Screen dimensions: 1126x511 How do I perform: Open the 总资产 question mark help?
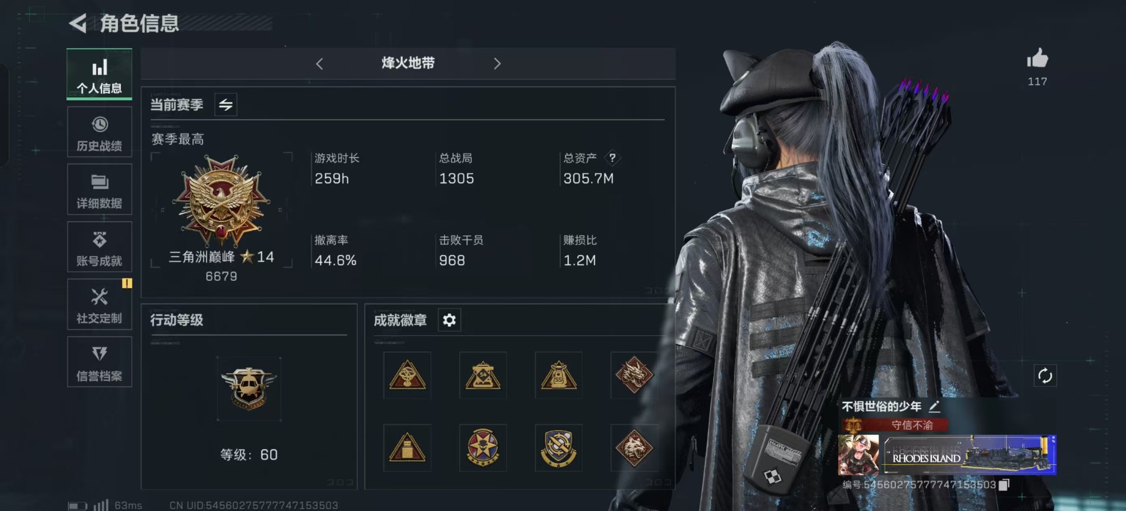pyautogui.click(x=612, y=158)
